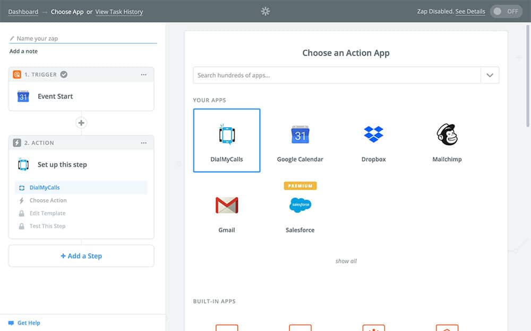Click the plus icon between steps
This screenshot has width=531, height=331.
tap(81, 123)
